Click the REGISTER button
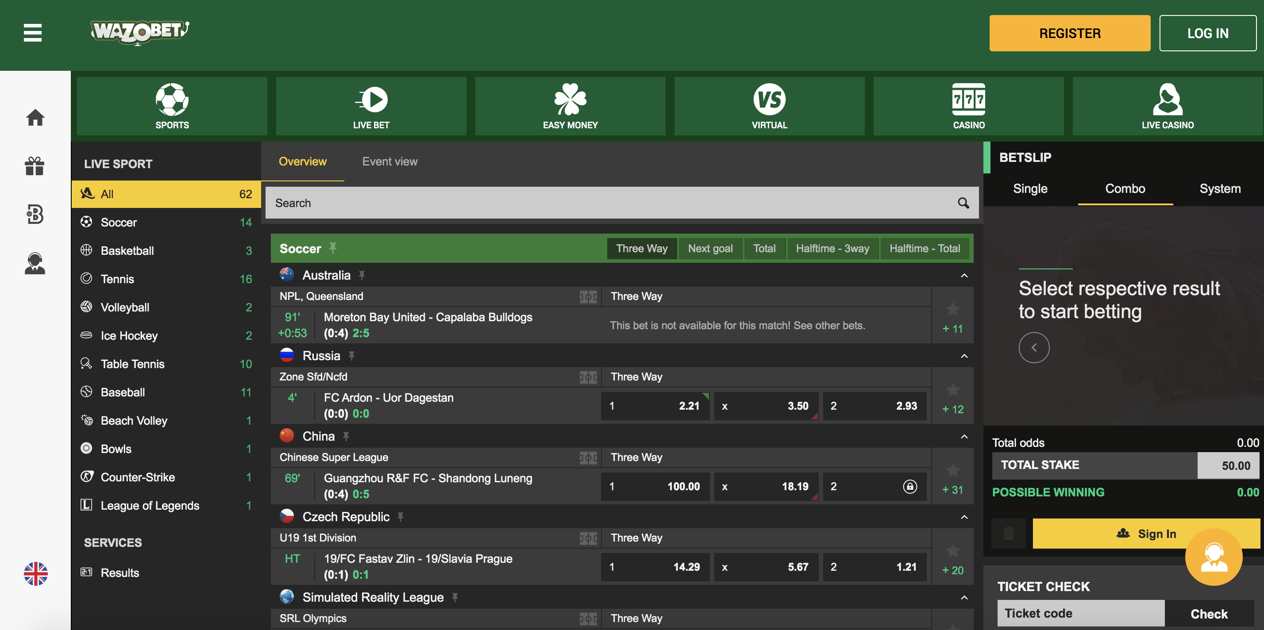This screenshot has height=630, width=1264. (x=1070, y=33)
